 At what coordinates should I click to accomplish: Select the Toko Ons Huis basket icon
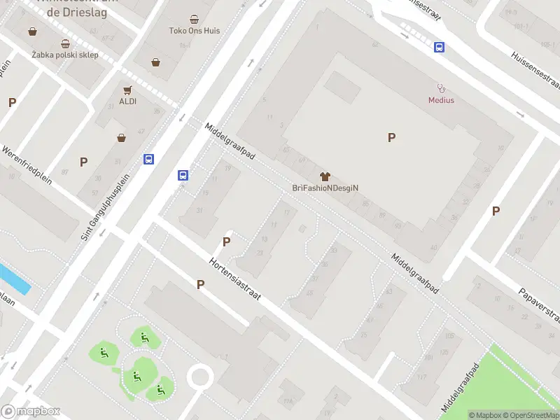click(195, 20)
